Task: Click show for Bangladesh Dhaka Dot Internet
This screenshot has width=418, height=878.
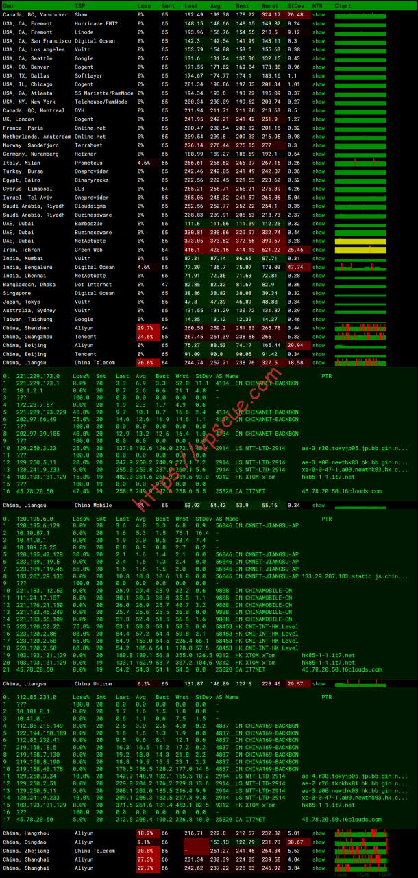Action: [x=319, y=284]
